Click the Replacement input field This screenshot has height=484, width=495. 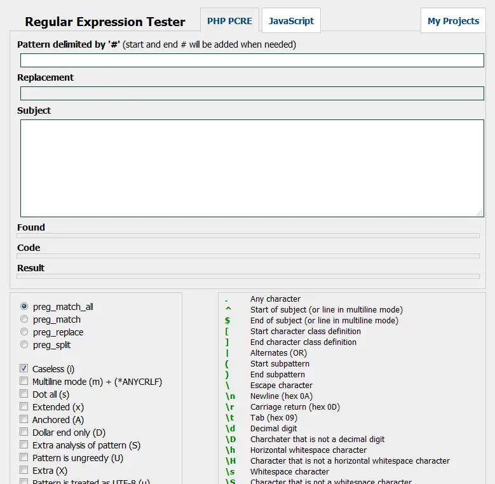(252, 93)
